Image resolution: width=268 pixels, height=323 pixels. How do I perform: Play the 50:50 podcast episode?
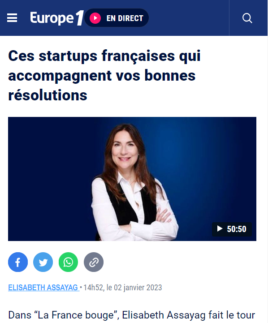[232, 229]
